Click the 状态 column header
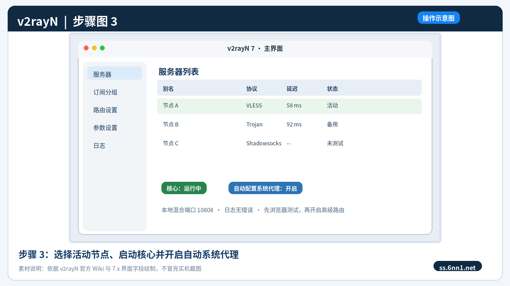Screen dimensions: 510x286 tap(332, 89)
